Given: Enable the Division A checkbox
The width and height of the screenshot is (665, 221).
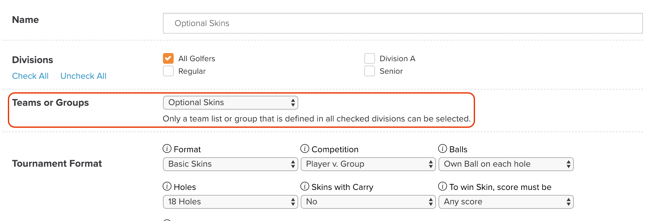Looking at the screenshot, I should [x=370, y=58].
